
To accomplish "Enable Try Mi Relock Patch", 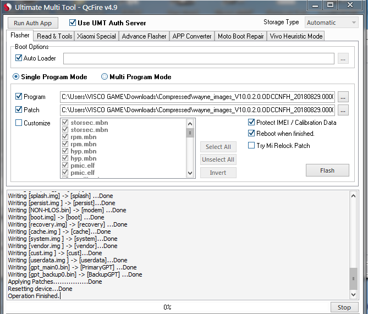I will tap(251, 145).
